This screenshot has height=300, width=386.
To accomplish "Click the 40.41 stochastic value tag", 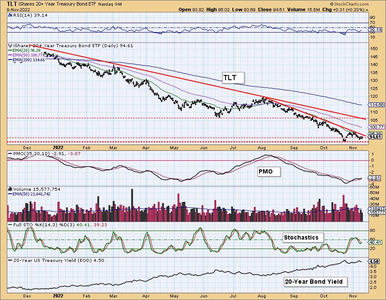I will (x=375, y=242).
